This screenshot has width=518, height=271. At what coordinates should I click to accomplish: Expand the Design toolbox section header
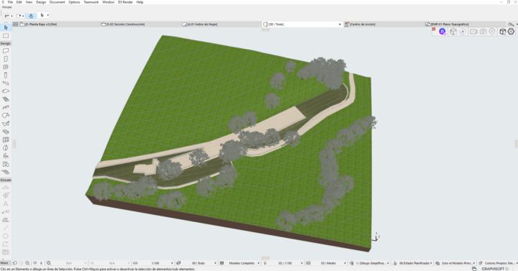tap(5, 43)
